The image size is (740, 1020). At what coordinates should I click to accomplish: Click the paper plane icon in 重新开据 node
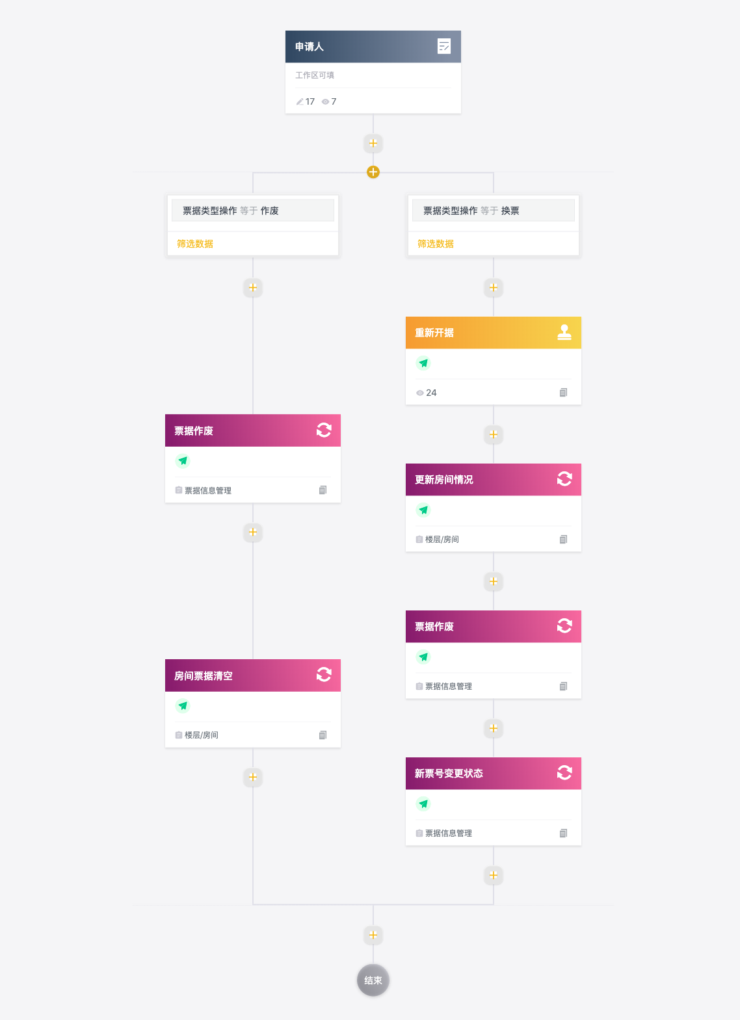pyautogui.click(x=423, y=363)
